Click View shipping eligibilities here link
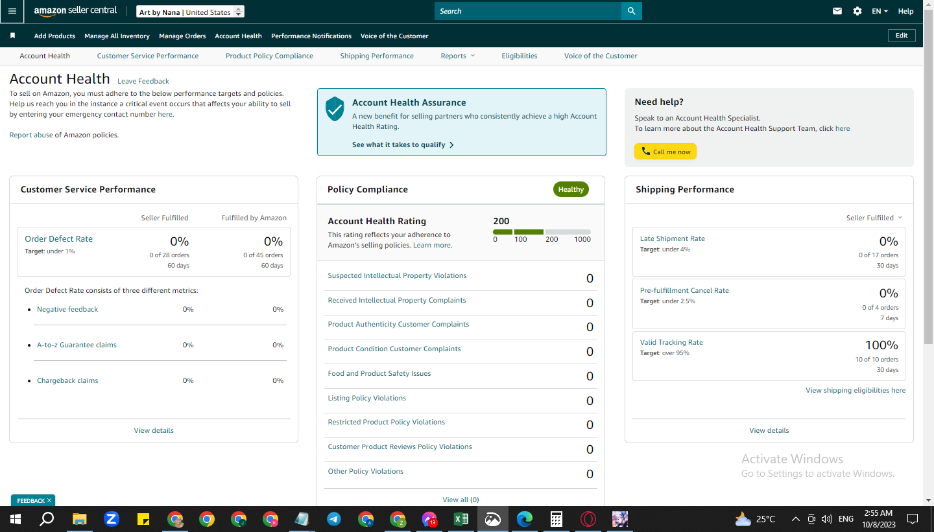This screenshot has height=532, width=934. click(x=856, y=390)
